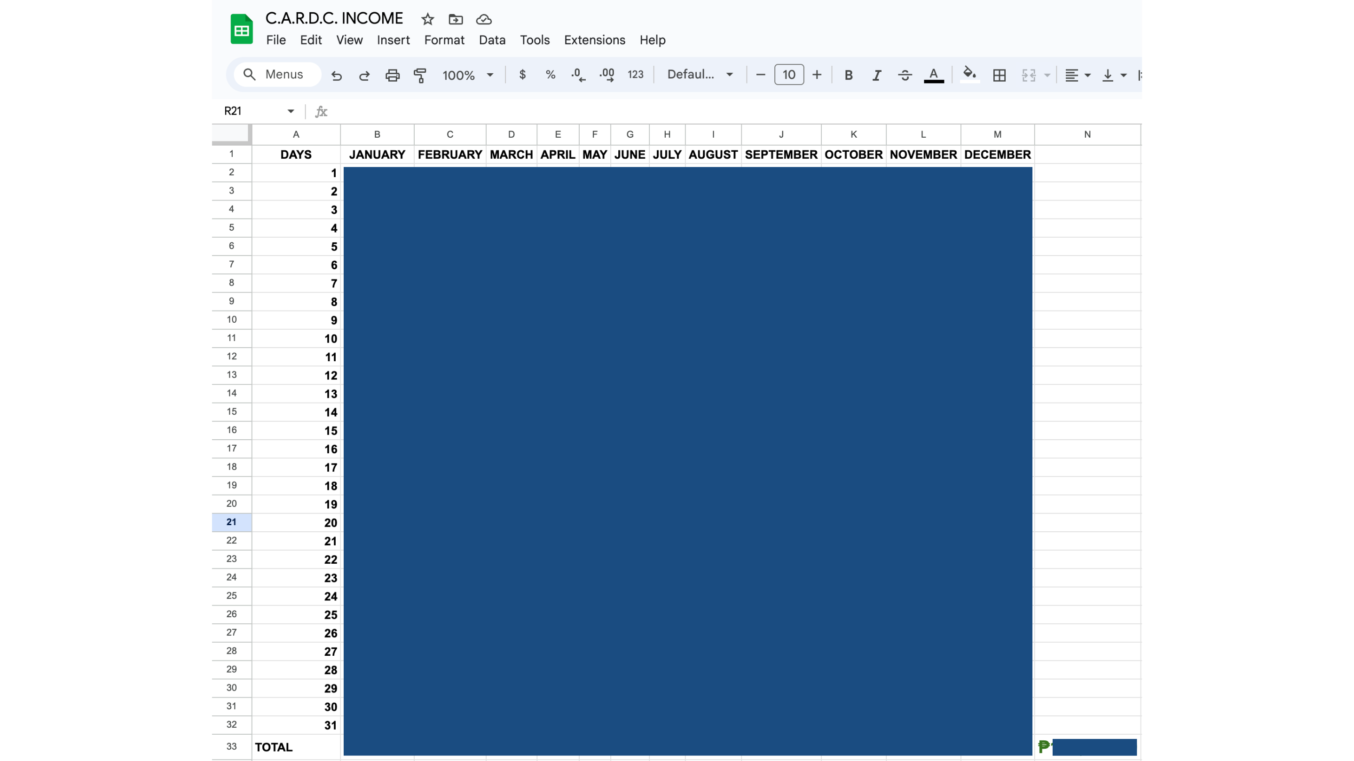Open the Format menu
Viewport: 1354px width, 761px height.
pos(444,40)
